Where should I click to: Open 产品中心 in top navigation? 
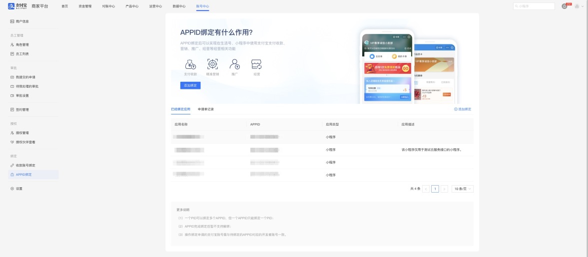[x=132, y=6]
